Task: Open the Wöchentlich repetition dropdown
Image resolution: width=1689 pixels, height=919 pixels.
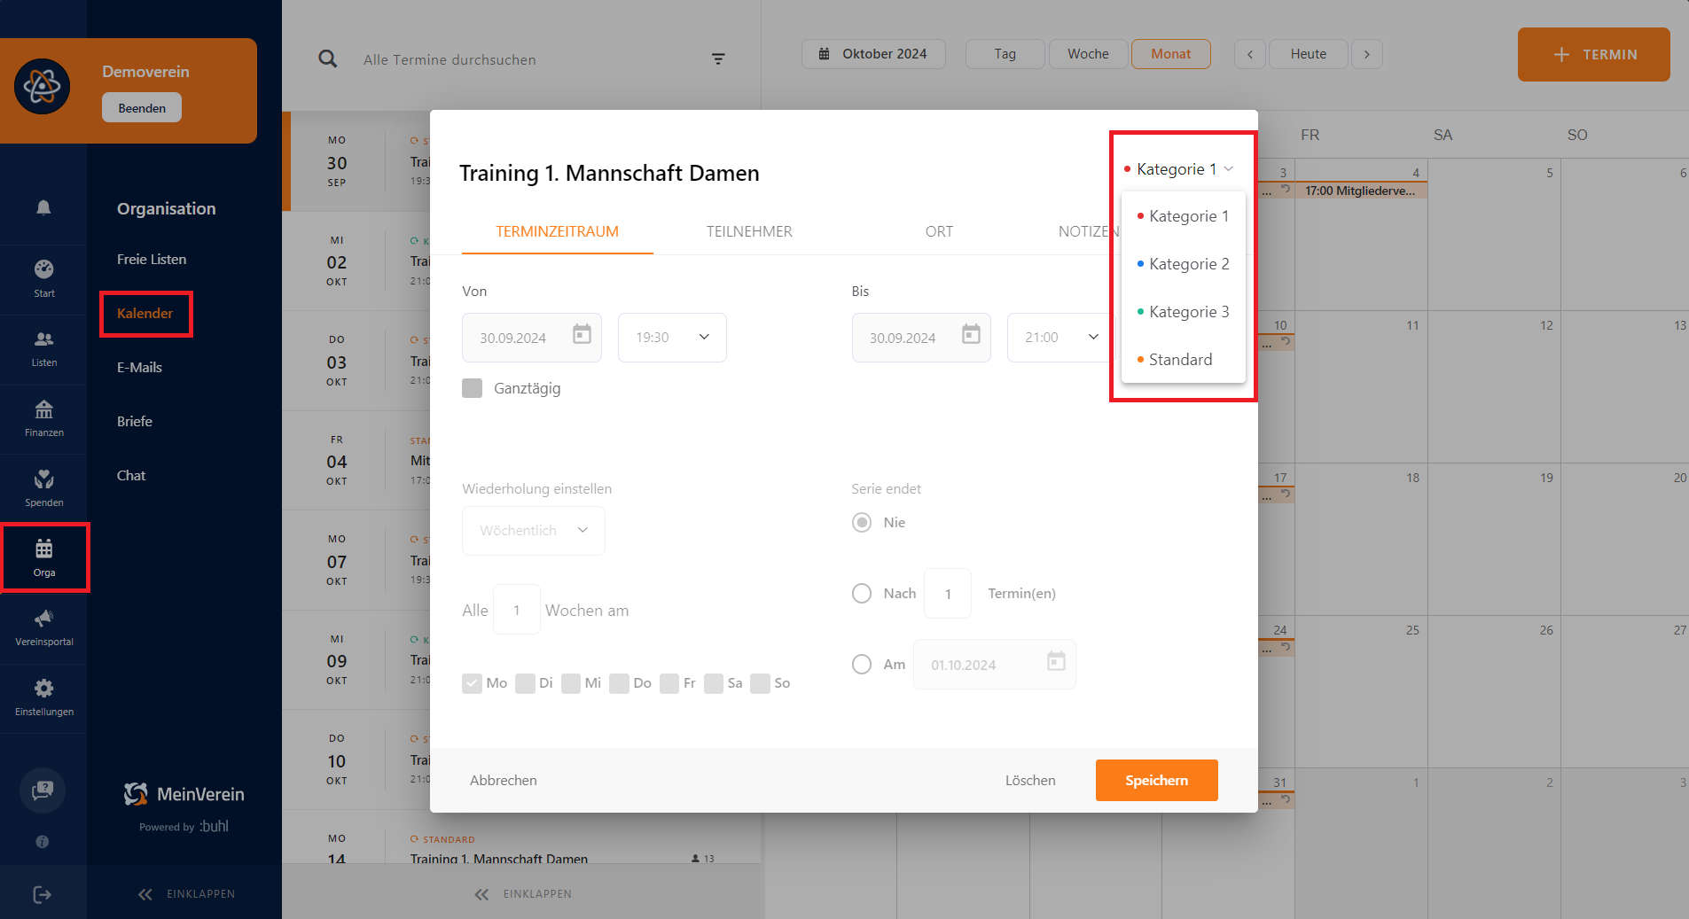Action: tap(534, 530)
